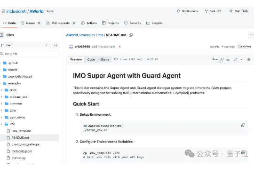This screenshot has height=175, width=254.
Task: Open the .github folder
Action: pyautogui.click(x=13, y=63)
